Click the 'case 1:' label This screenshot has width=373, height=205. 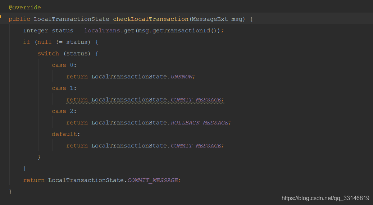tap(64, 88)
